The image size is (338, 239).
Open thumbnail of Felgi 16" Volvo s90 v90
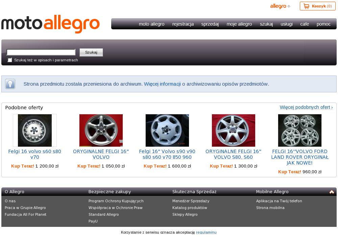click(167, 130)
